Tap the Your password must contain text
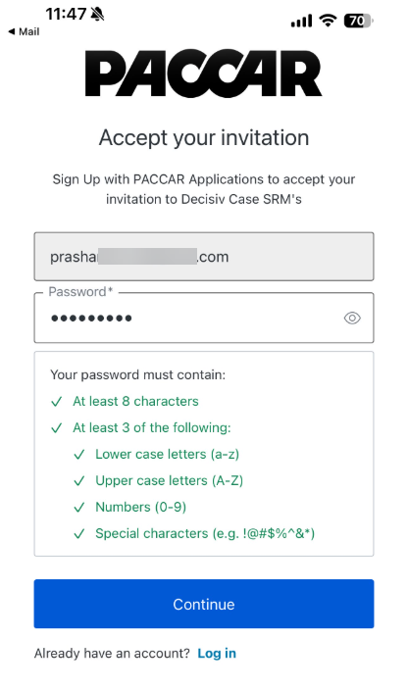Image resolution: width=408 pixels, height=690 pixels. coord(137,375)
